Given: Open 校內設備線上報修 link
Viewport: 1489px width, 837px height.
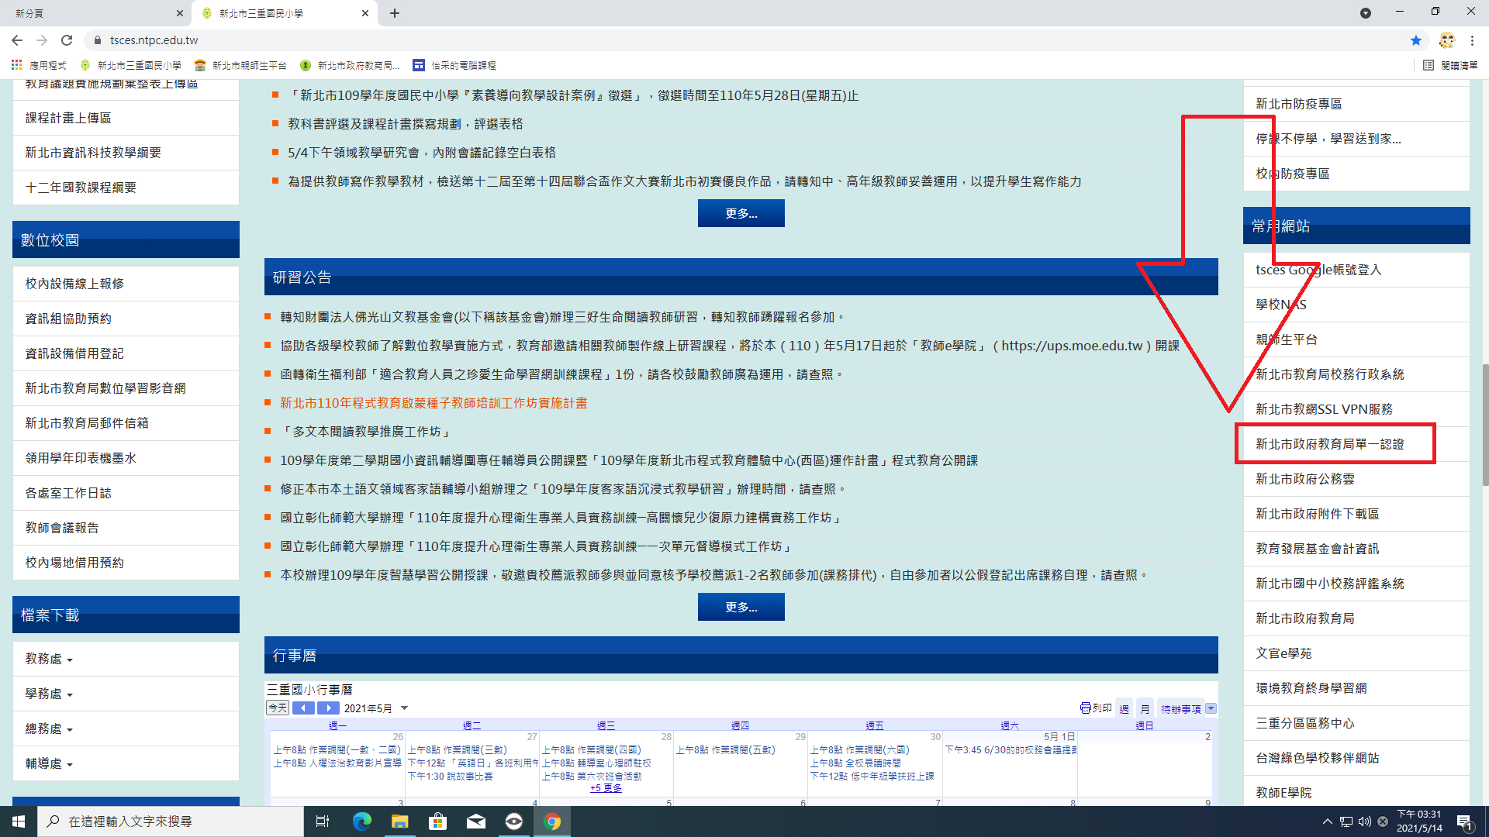Looking at the screenshot, I should click(74, 284).
